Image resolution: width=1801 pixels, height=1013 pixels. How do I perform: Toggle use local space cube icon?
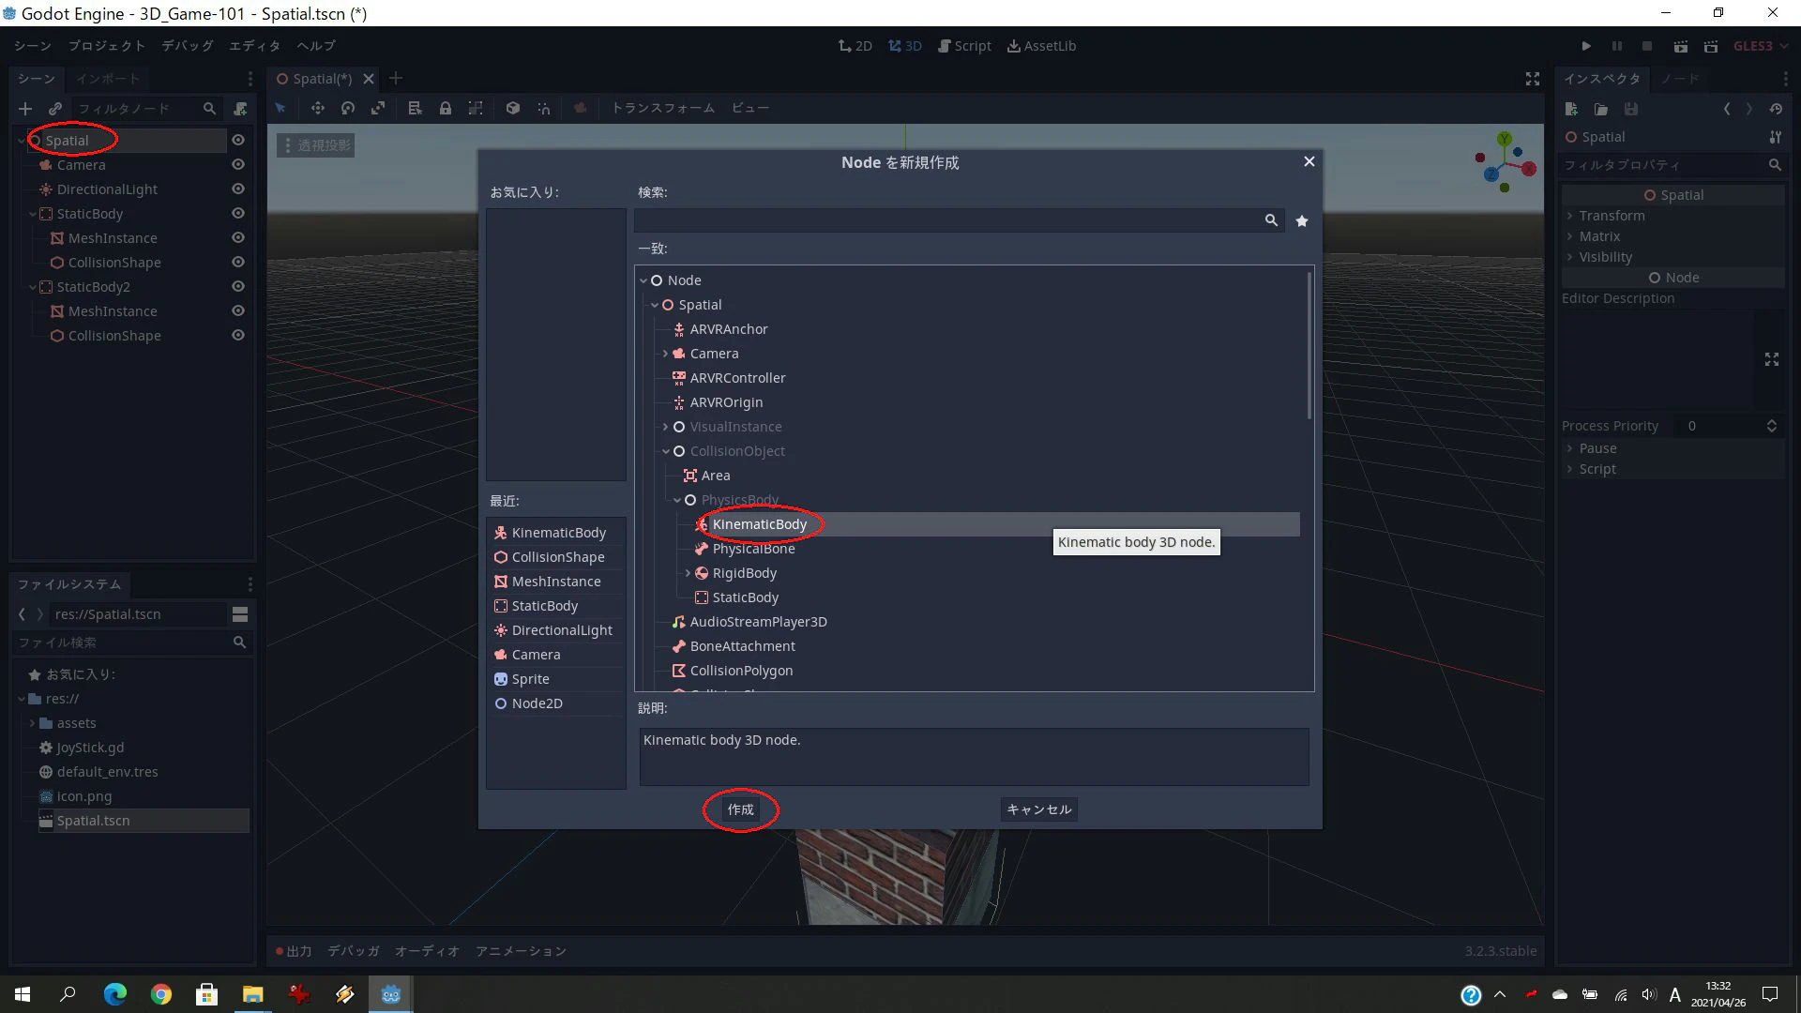click(x=513, y=108)
